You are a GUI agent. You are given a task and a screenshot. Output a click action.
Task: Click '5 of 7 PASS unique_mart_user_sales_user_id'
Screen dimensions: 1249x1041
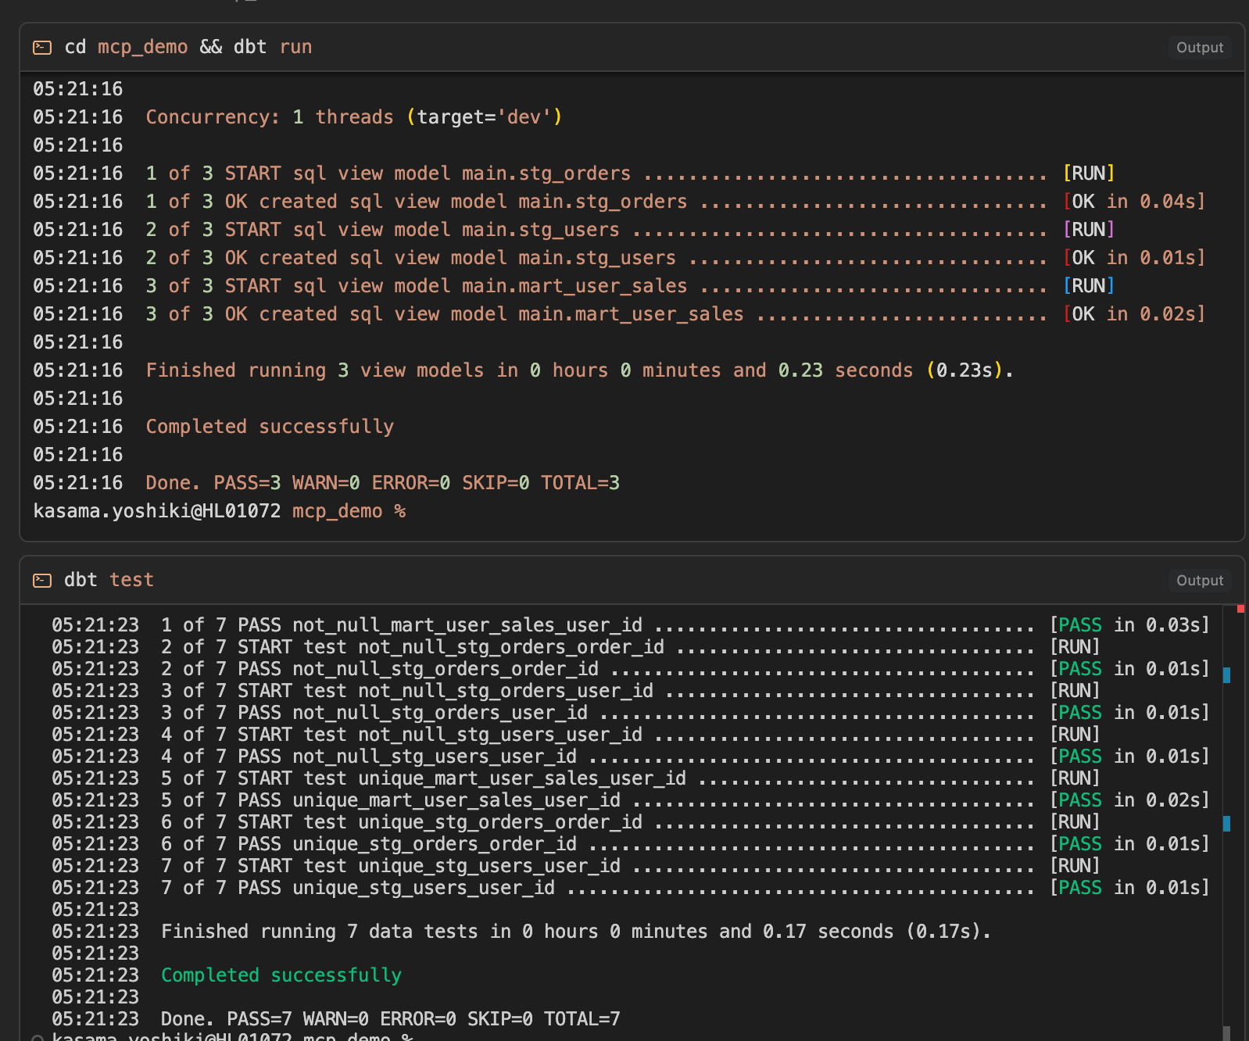click(391, 800)
